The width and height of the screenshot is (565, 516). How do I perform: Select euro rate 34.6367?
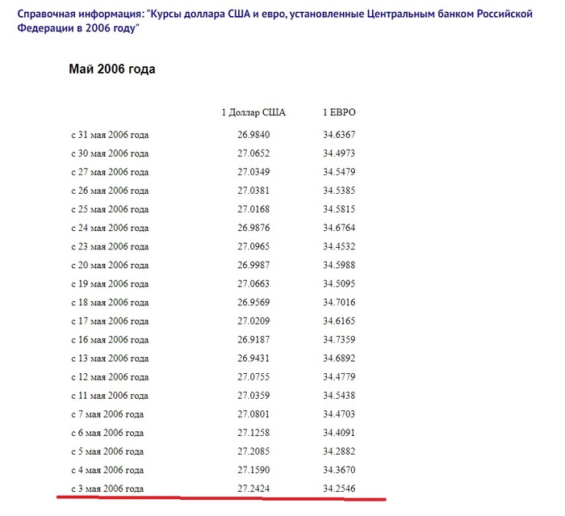point(339,135)
